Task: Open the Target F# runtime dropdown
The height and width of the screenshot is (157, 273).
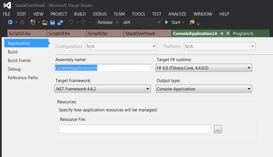Action: tap(204, 68)
